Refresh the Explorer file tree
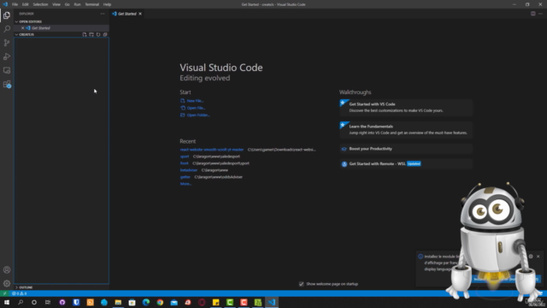547x308 pixels. [98, 34]
